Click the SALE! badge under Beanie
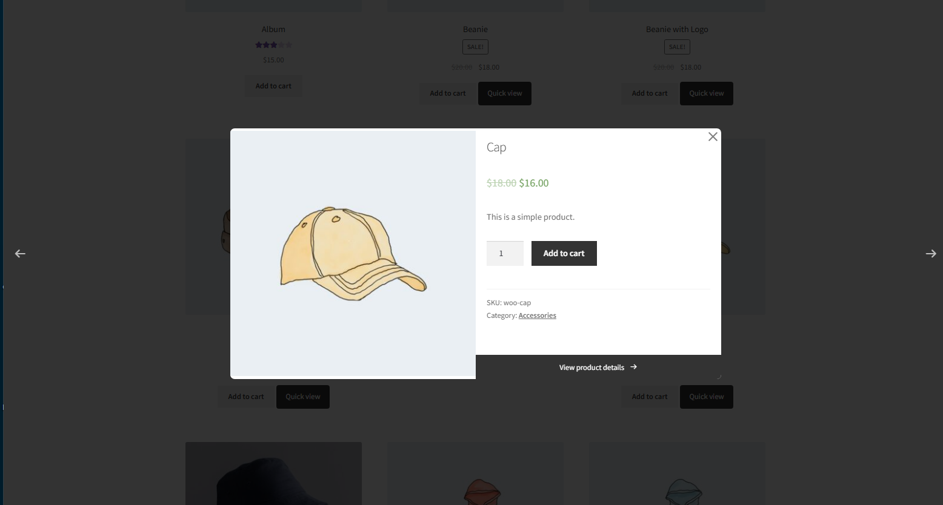This screenshot has width=943, height=505. coord(475,47)
